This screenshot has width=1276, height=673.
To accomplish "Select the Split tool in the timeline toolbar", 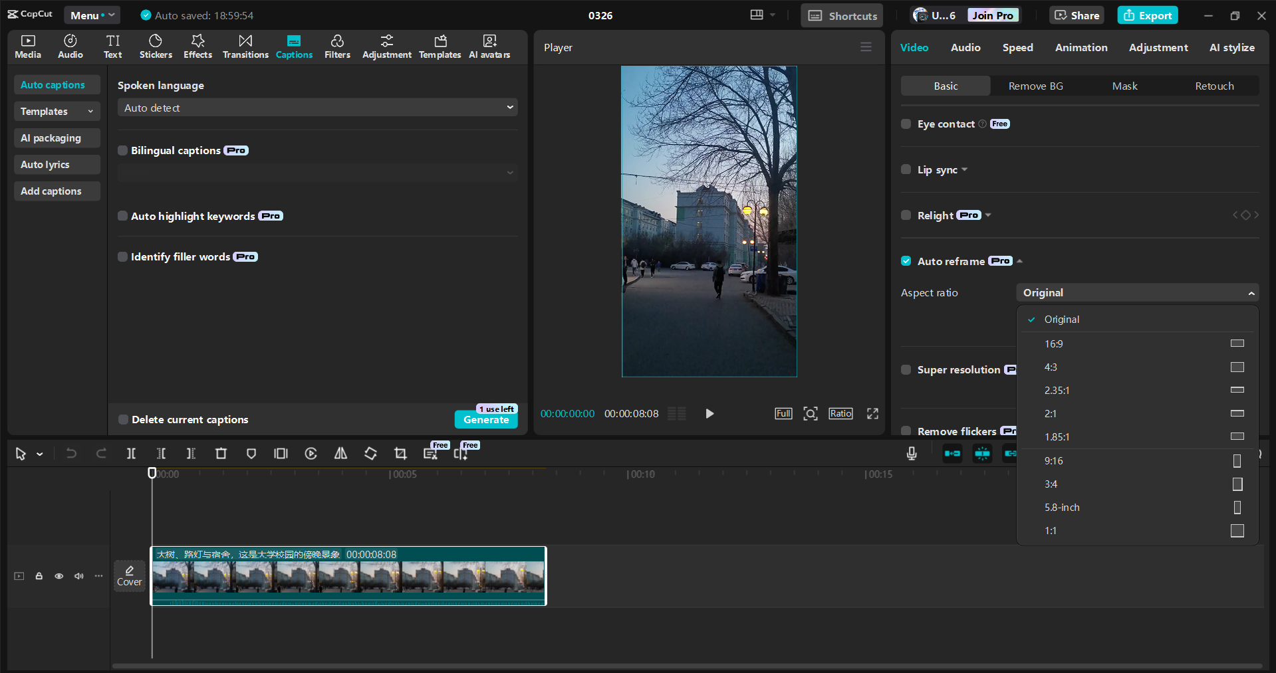I will [131, 453].
